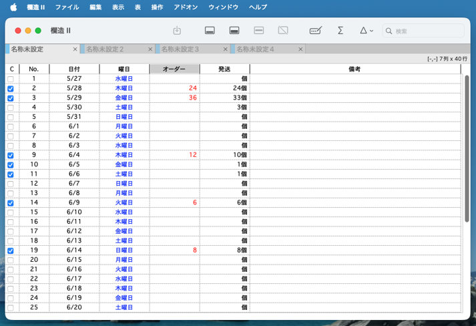The height and width of the screenshot is (326, 476).
Task: Expand the triangle shape dropdown in toolbar
Action: (x=367, y=31)
